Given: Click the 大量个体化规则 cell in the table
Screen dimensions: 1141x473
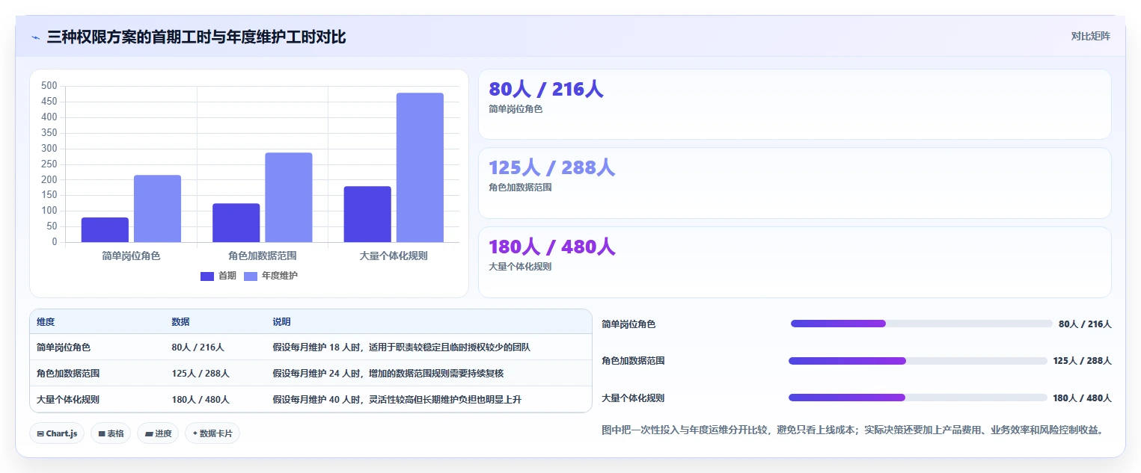Looking at the screenshot, I should [x=68, y=400].
